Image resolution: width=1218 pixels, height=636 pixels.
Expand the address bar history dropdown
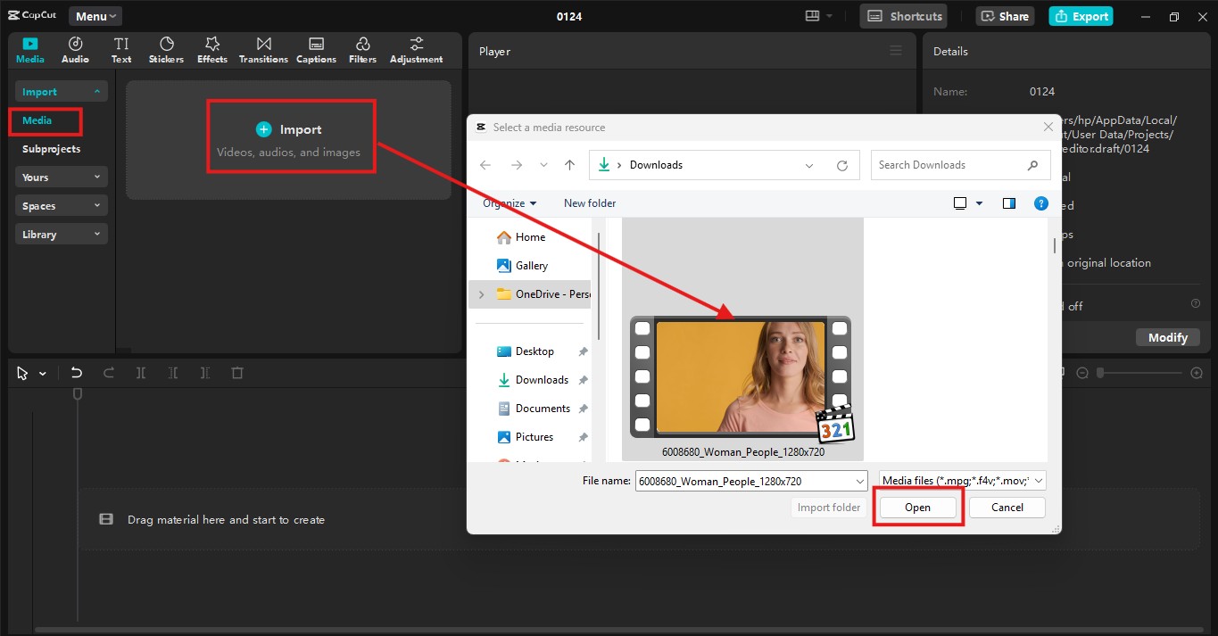[x=809, y=165]
